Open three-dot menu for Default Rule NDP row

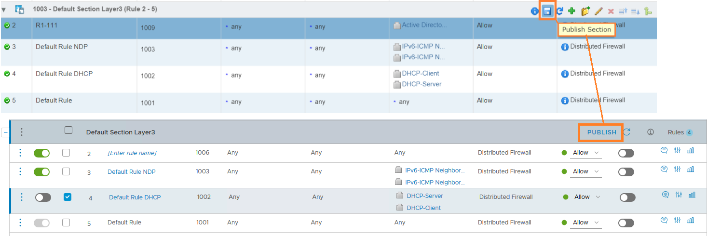(20, 171)
